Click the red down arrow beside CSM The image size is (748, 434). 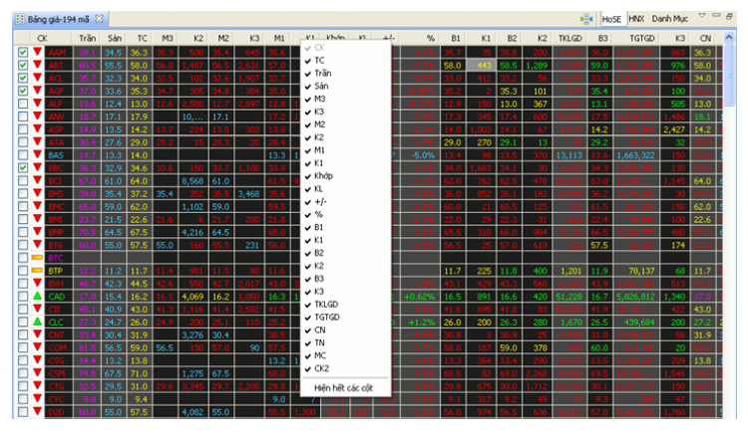point(37,372)
